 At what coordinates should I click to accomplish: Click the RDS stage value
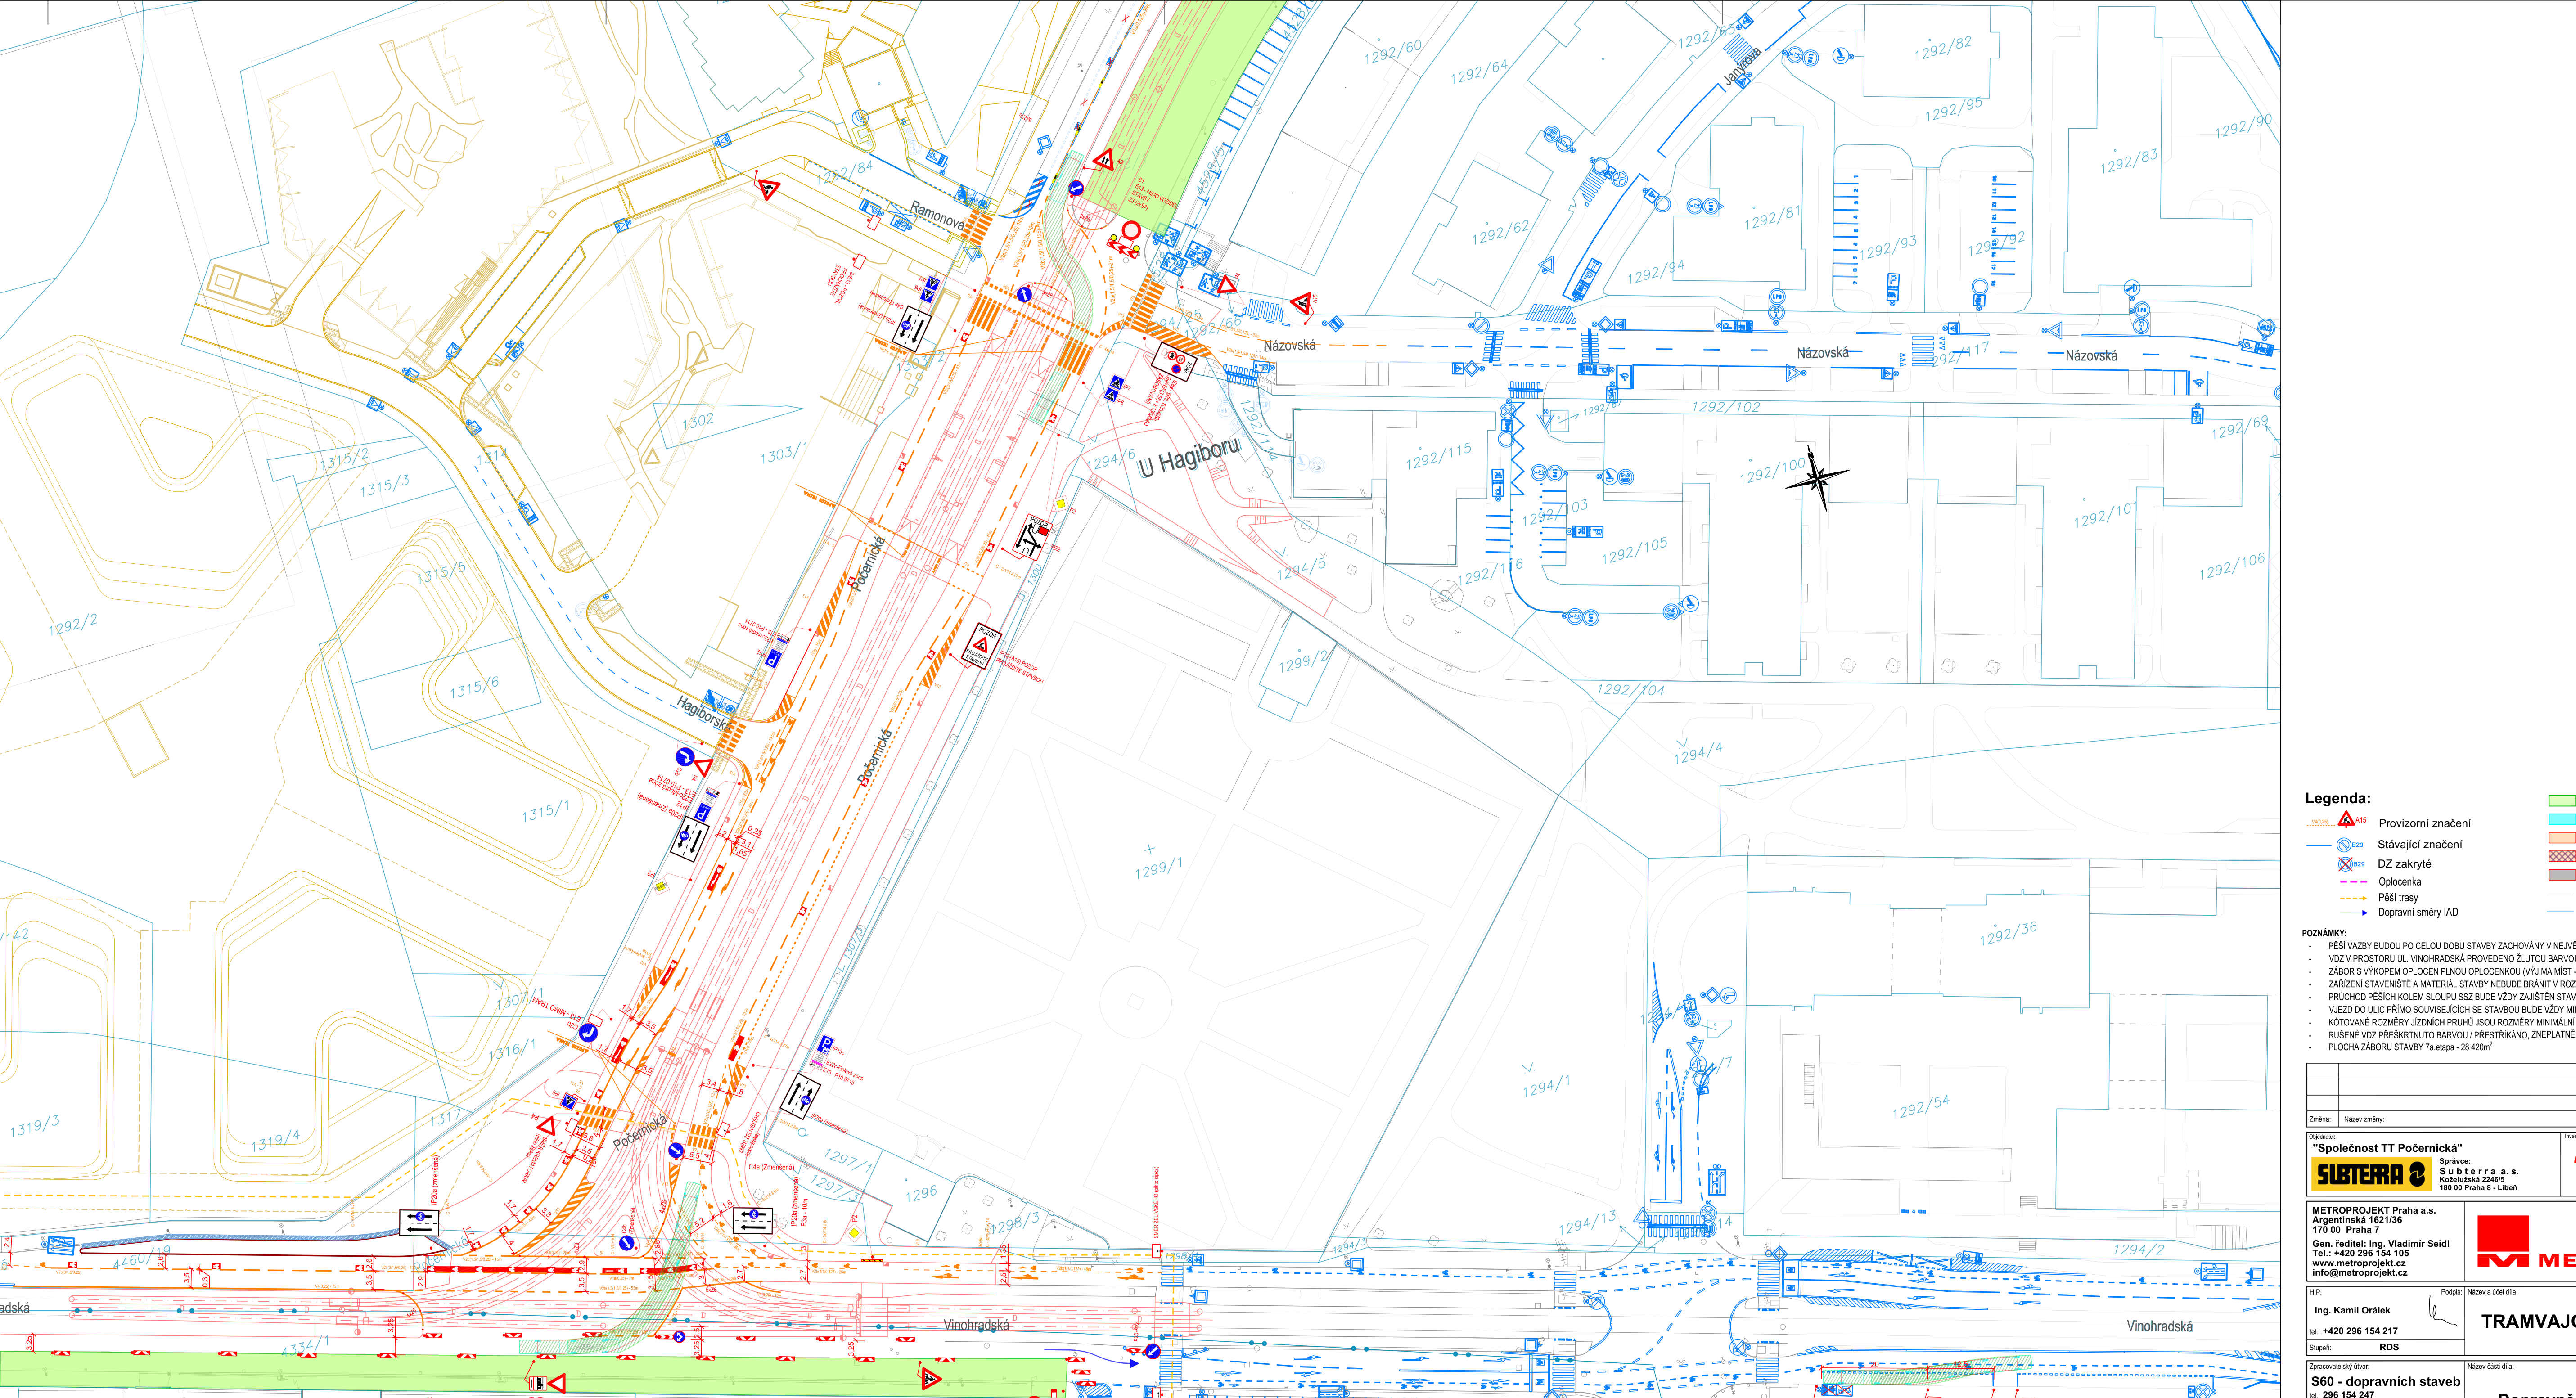pyautogui.click(x=2389, y=1347)
